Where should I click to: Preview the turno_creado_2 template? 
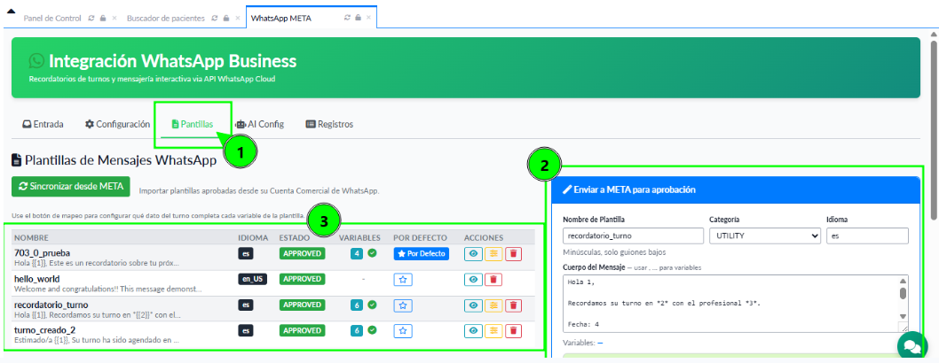click(473, 330)
